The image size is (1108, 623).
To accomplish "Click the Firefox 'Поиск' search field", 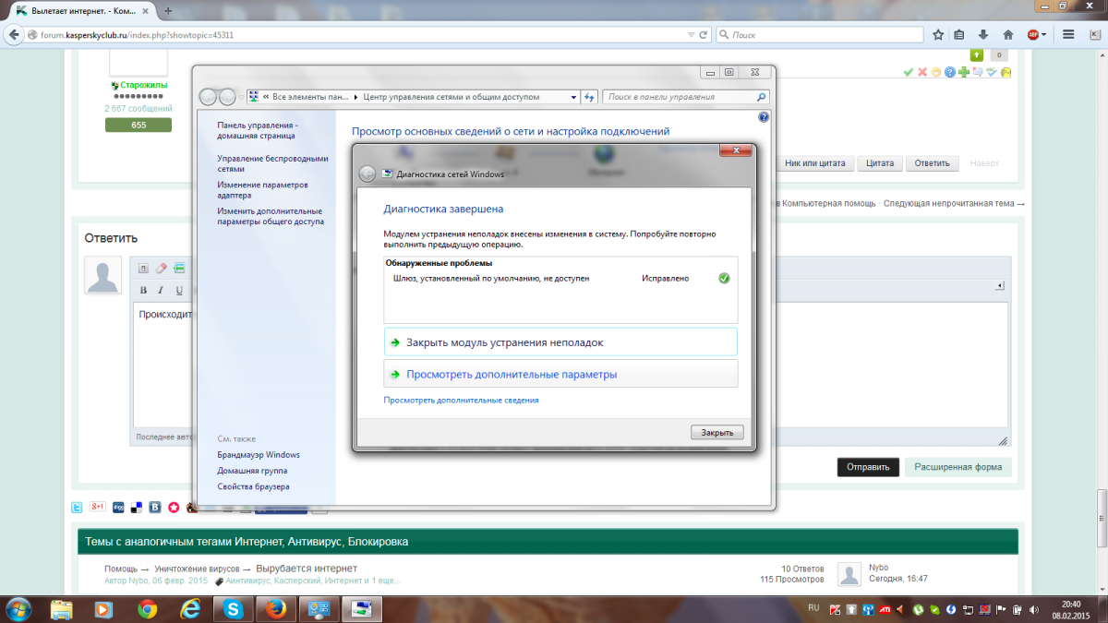I will [822, 34].
